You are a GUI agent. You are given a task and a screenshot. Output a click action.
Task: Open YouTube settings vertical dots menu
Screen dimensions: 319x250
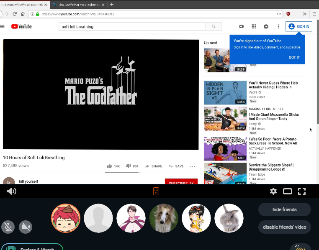pyautogui.click(x=278, y=26)
